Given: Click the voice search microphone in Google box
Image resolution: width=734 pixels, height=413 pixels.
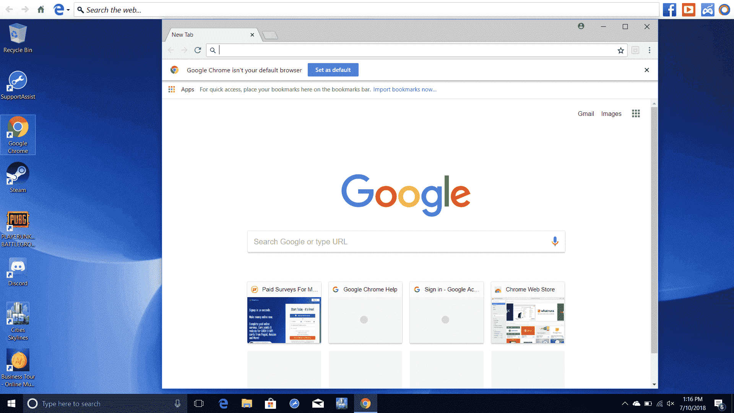Looking at the screenshot, I should [x=555, y=241].
